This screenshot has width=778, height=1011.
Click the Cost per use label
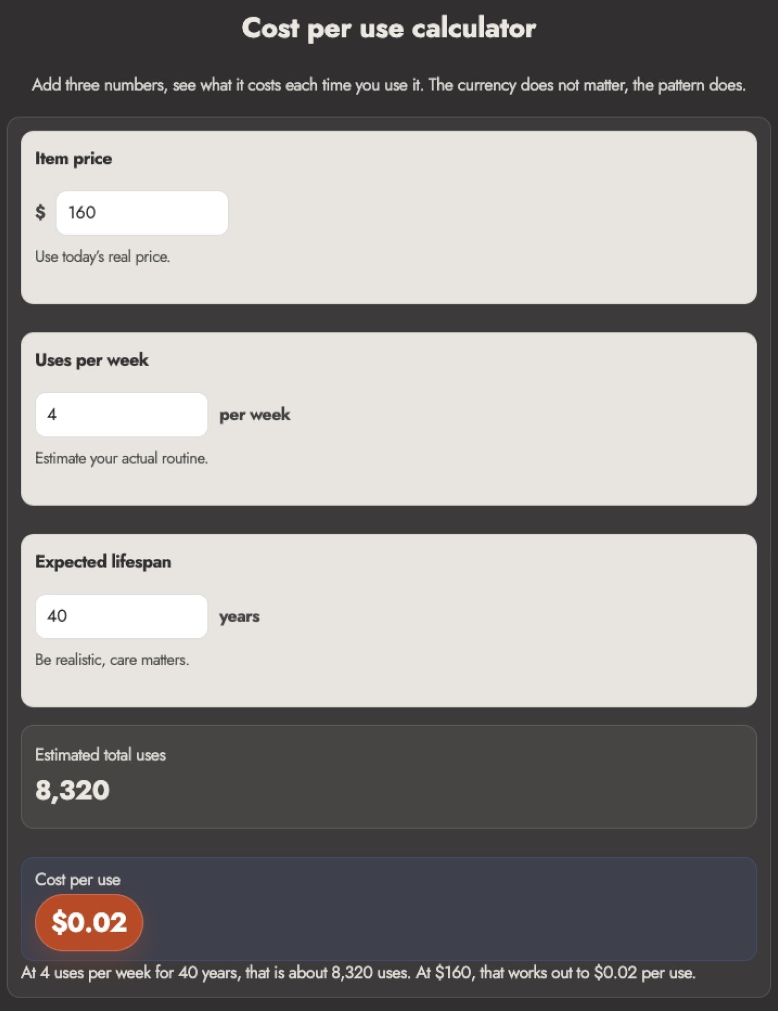point(77,880)
